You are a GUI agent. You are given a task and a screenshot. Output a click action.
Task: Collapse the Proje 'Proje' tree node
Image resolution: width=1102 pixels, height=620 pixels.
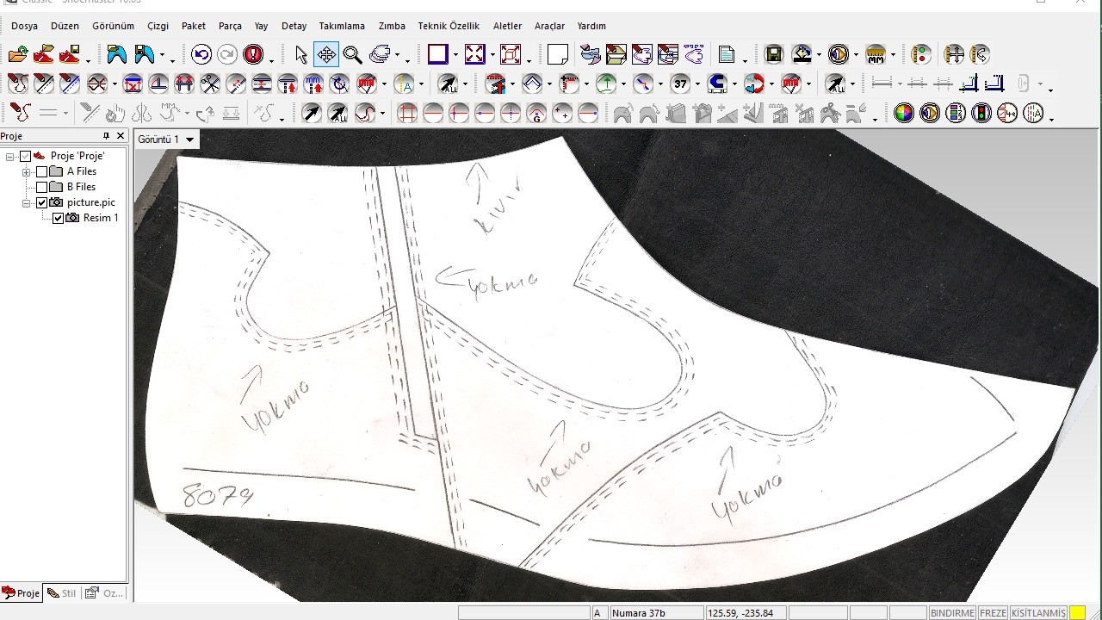[x=10, y=156]
